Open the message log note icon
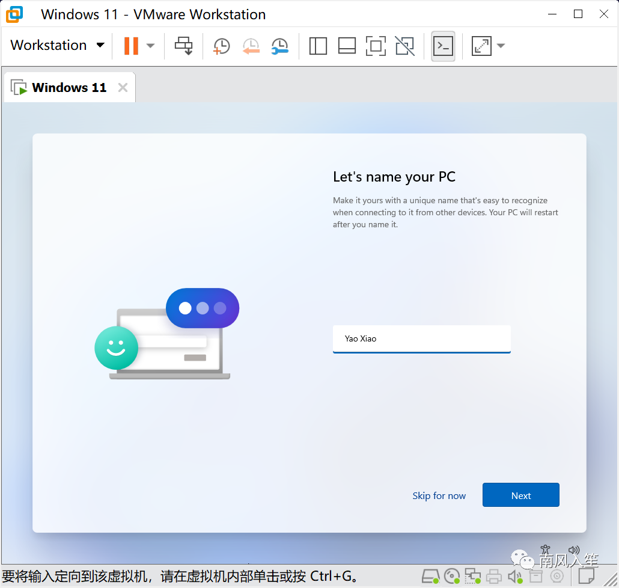The height and width of the screenshot is (588, 619). pyautogui.click(x=586, y=576)
